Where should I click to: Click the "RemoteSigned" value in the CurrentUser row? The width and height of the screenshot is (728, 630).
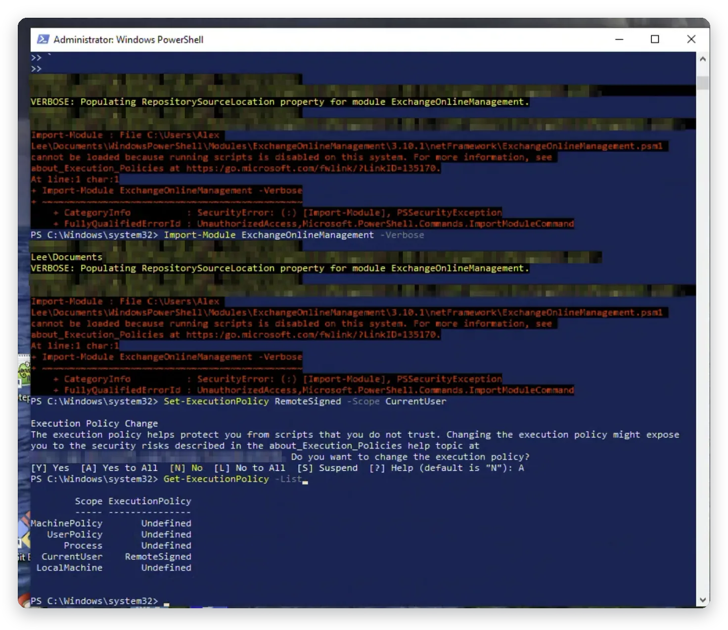(x=158, y=556)
